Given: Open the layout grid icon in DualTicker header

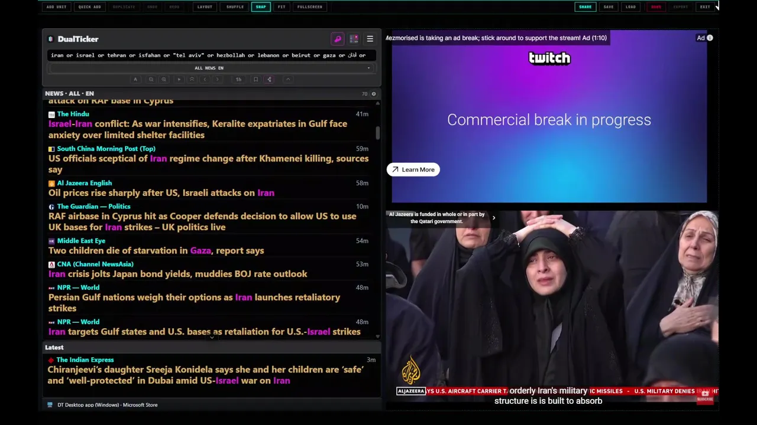Looking at the screenshot, I should click(x=354, y=39).
